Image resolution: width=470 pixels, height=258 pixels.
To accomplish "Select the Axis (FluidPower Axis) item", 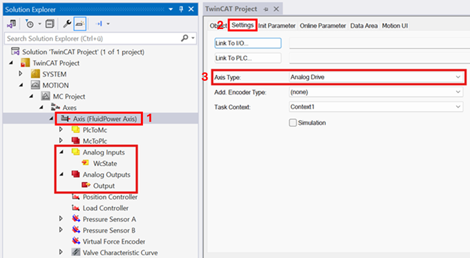I will tap(105, 119).
